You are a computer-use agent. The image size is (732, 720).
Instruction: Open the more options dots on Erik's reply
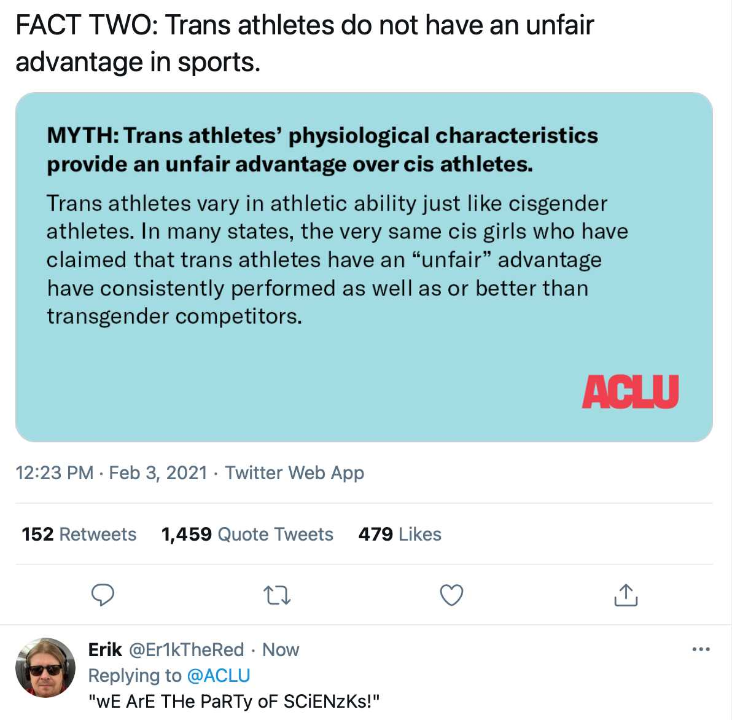(701, 649)
